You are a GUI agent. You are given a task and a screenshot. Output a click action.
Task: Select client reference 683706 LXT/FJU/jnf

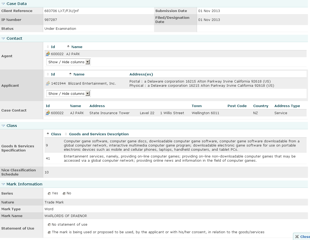coord(61,11)
